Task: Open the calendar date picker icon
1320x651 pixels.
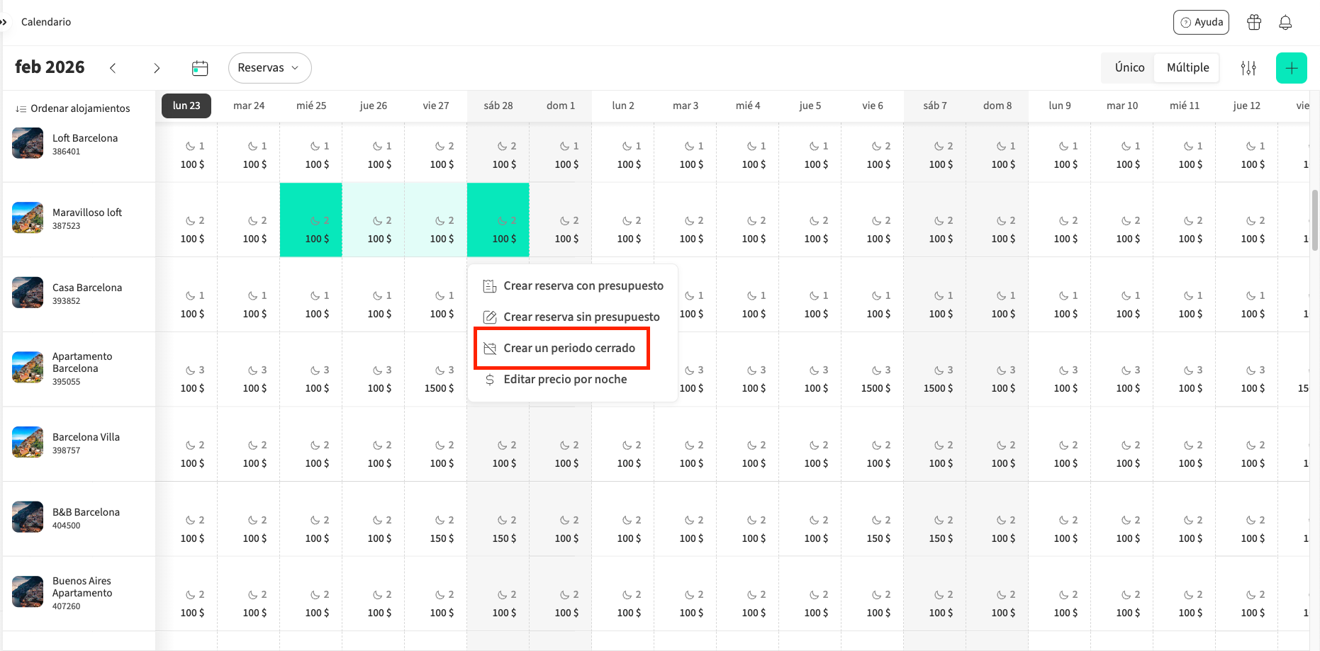Action: 200,68
